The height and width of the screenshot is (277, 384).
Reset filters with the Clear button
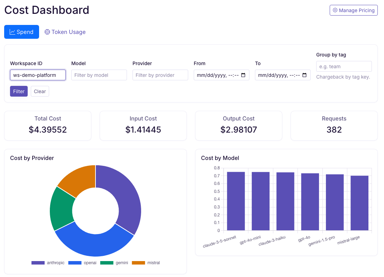[40, 91]
